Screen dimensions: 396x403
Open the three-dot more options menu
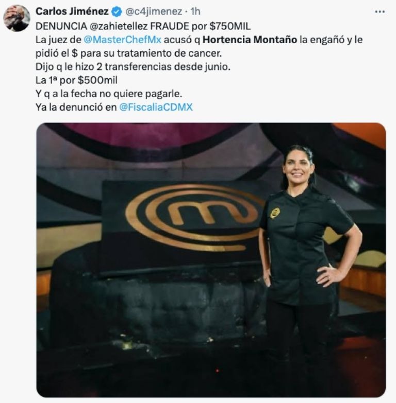coord(380,11)
